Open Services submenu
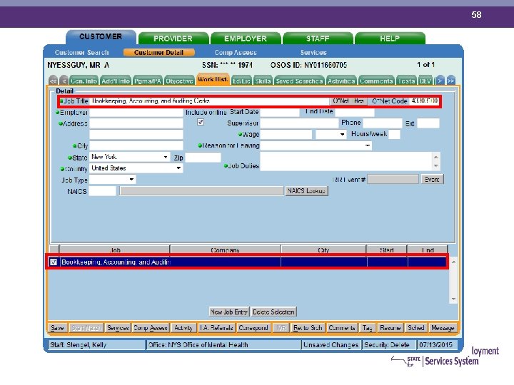The width and height of the screenshot is (514, 385). coord(313,52)
